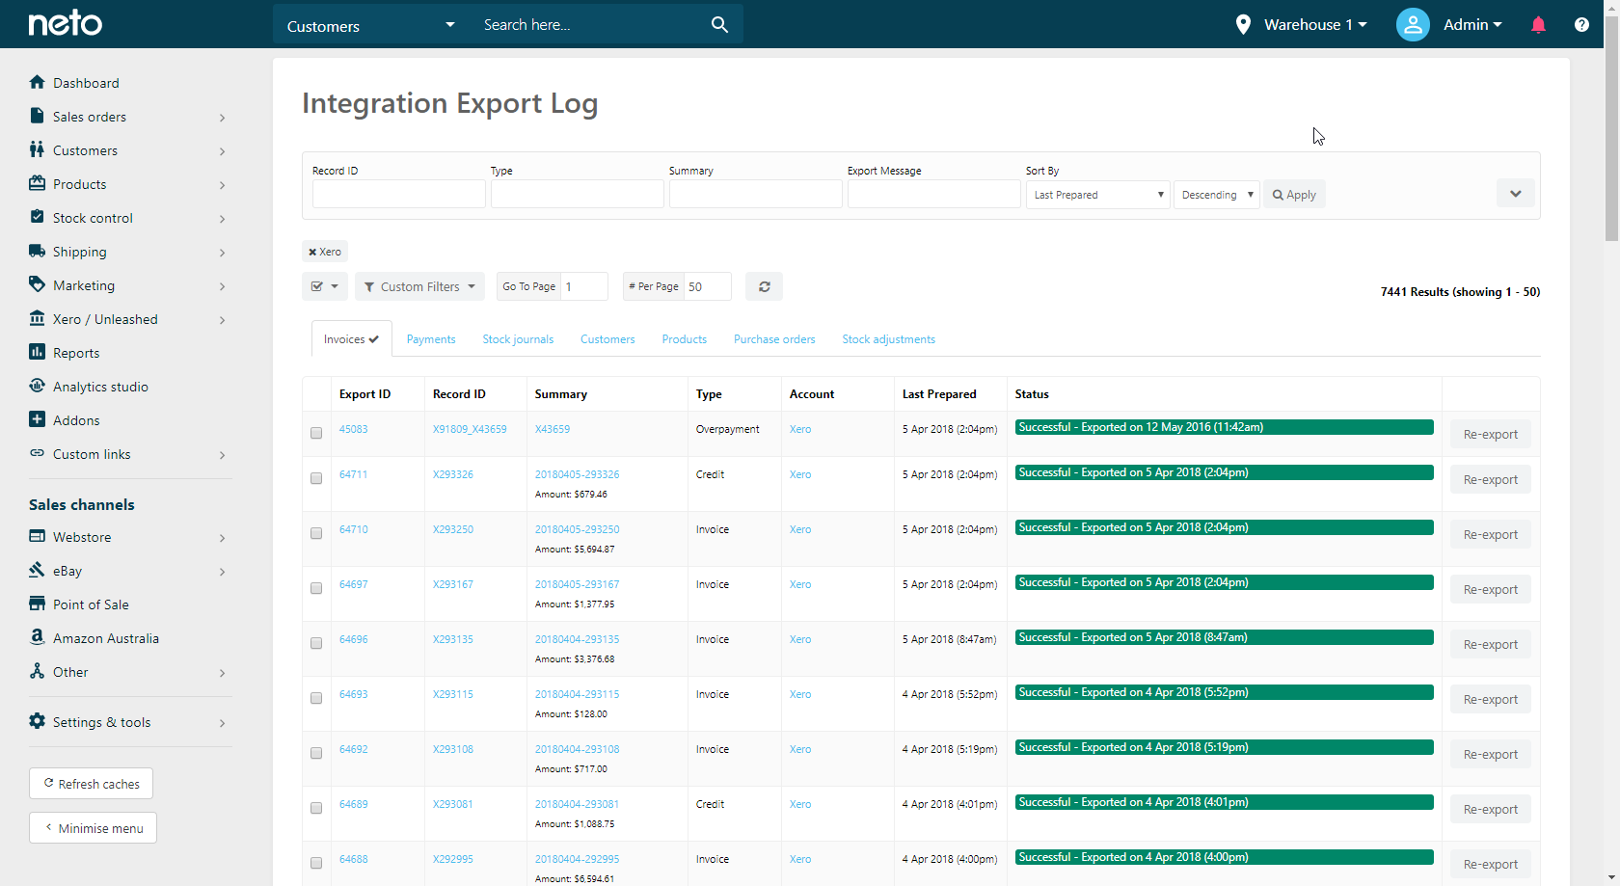The width and height of the screenshot is (1620, 886).
Task: Open the Customers search scope dropdown
Action: tap(370, 25)
